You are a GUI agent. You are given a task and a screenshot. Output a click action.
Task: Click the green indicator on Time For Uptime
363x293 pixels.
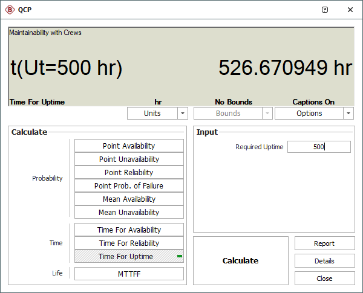180,256
